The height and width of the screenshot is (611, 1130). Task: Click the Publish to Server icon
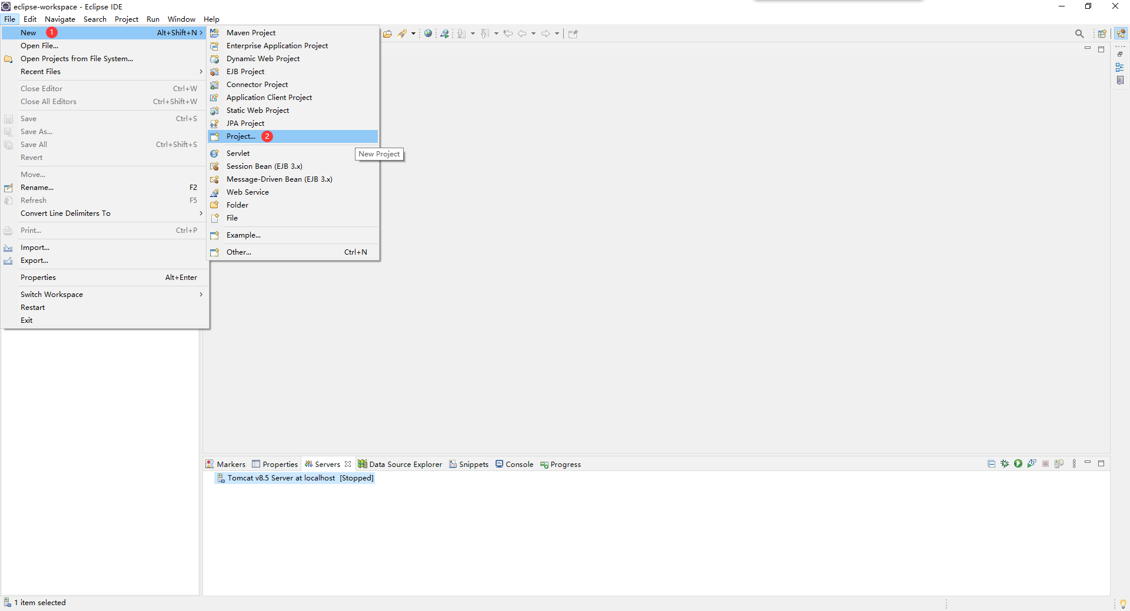pyautogui.click(x=1059, y=464)
